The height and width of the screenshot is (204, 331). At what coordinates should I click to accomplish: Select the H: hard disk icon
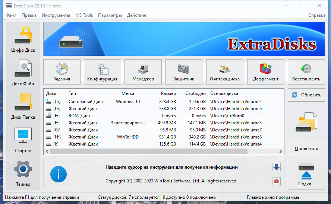pos(48,137)
